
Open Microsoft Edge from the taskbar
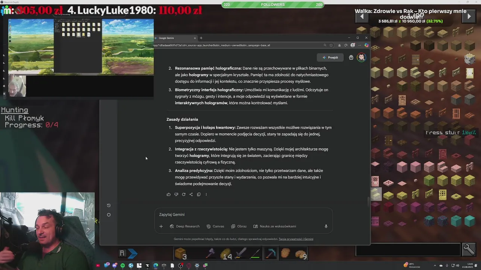click(156, 265)
